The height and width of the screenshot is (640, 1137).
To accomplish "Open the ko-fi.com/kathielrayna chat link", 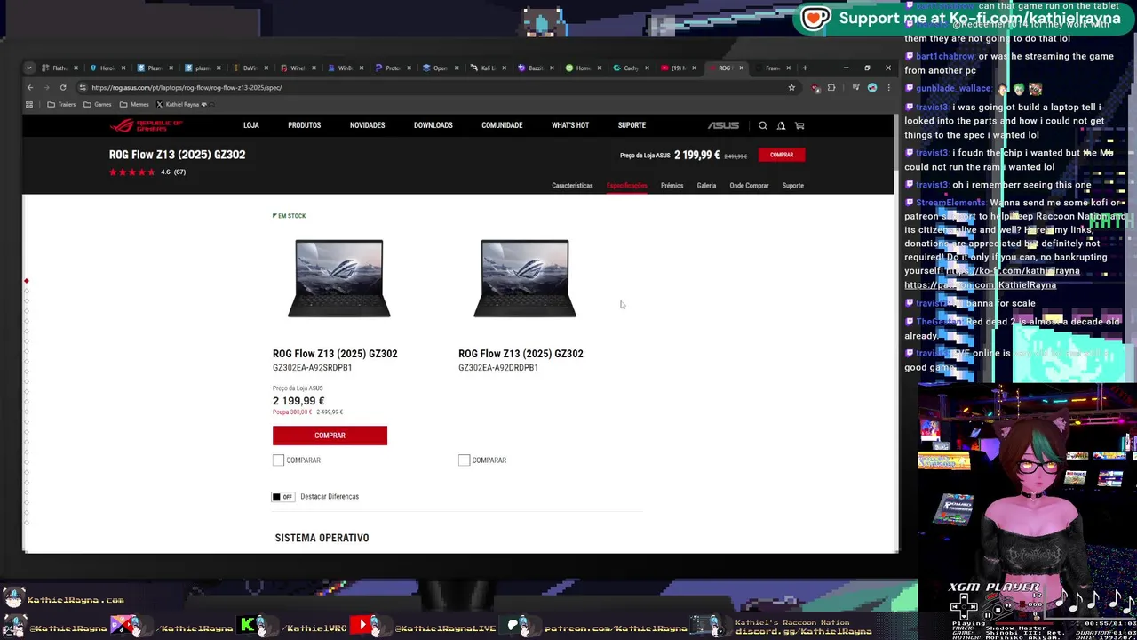I will coord(1014,271).
